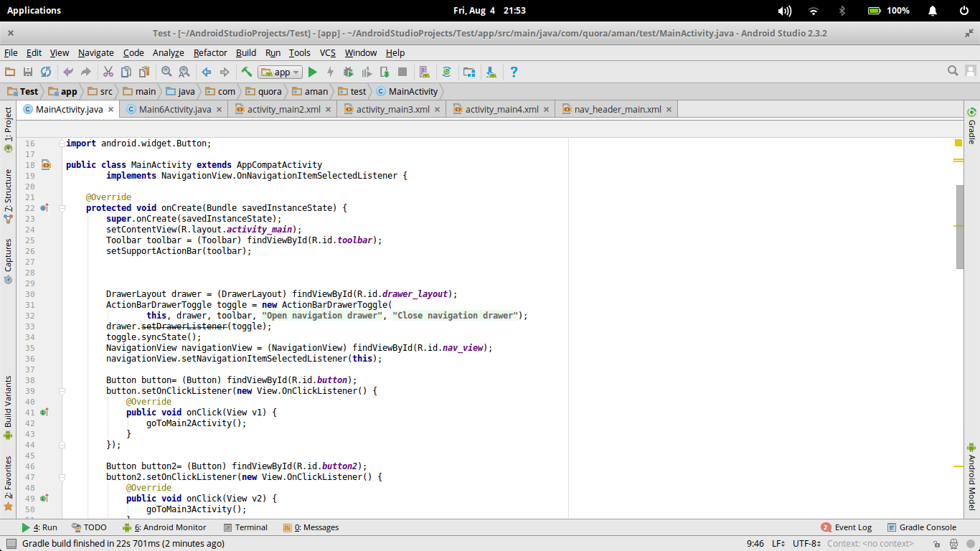Screen dimensions: 980x551
Task: Click the Synchronize refresh icon
Action: coord(46,72)
